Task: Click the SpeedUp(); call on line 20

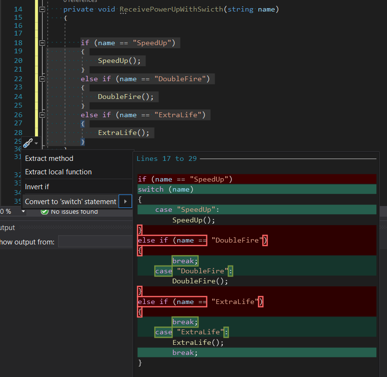Action: coord(119,61)
